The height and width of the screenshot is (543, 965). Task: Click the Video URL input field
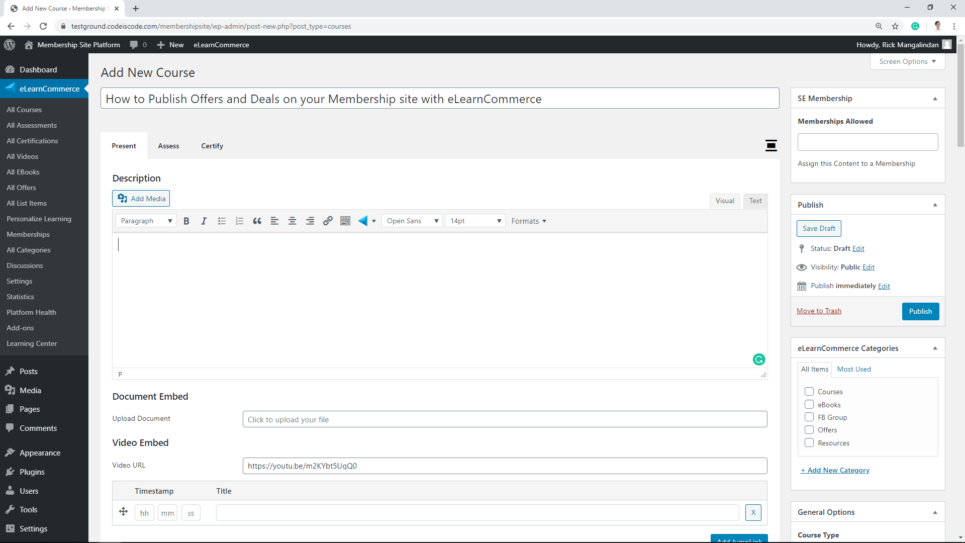click(505, 466)
